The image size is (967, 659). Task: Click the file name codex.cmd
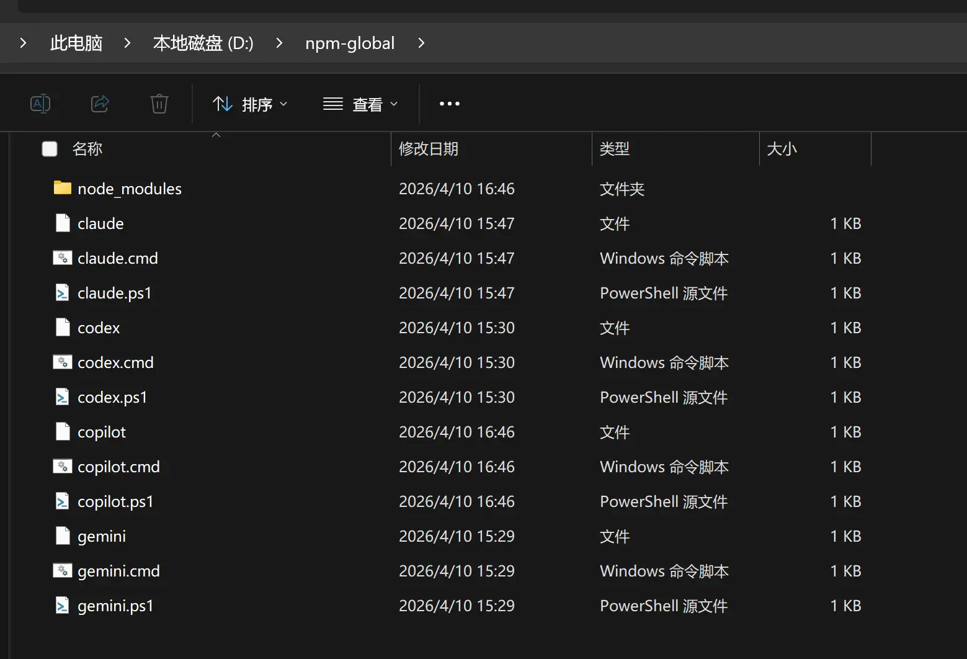tap(115, 362)
